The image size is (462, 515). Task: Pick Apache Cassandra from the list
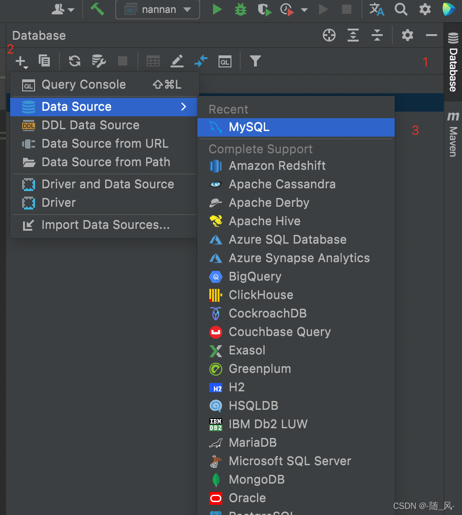(296, 184)
